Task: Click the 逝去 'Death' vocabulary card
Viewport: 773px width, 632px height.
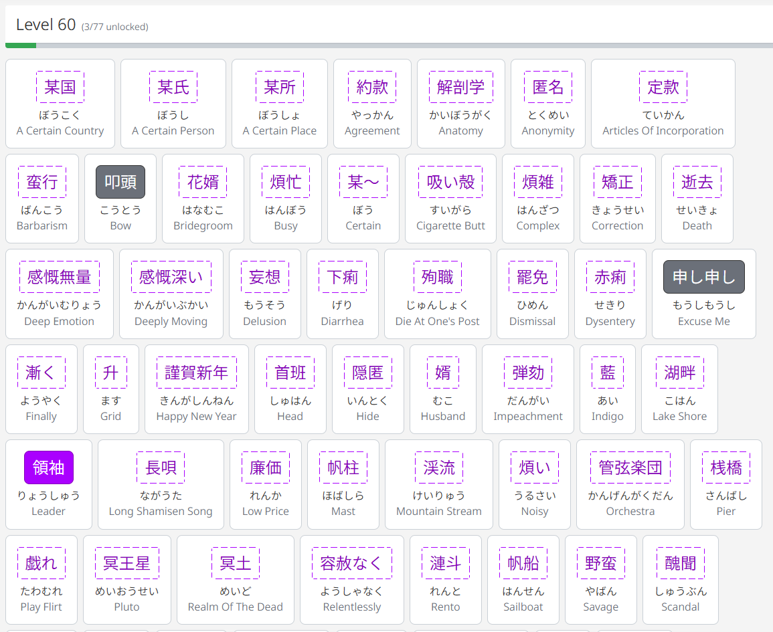Action: tap(697, 199)
